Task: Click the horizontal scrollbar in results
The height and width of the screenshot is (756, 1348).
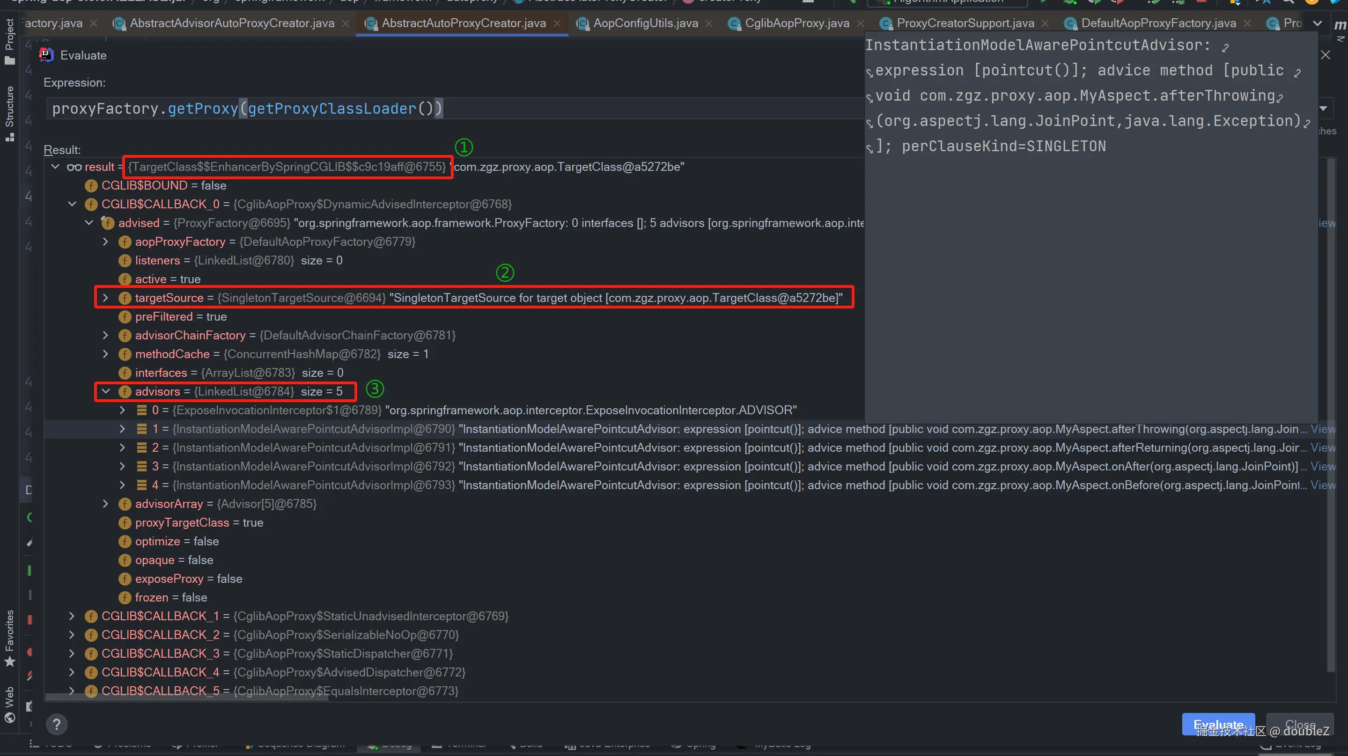Action: [x=186, y=697]
